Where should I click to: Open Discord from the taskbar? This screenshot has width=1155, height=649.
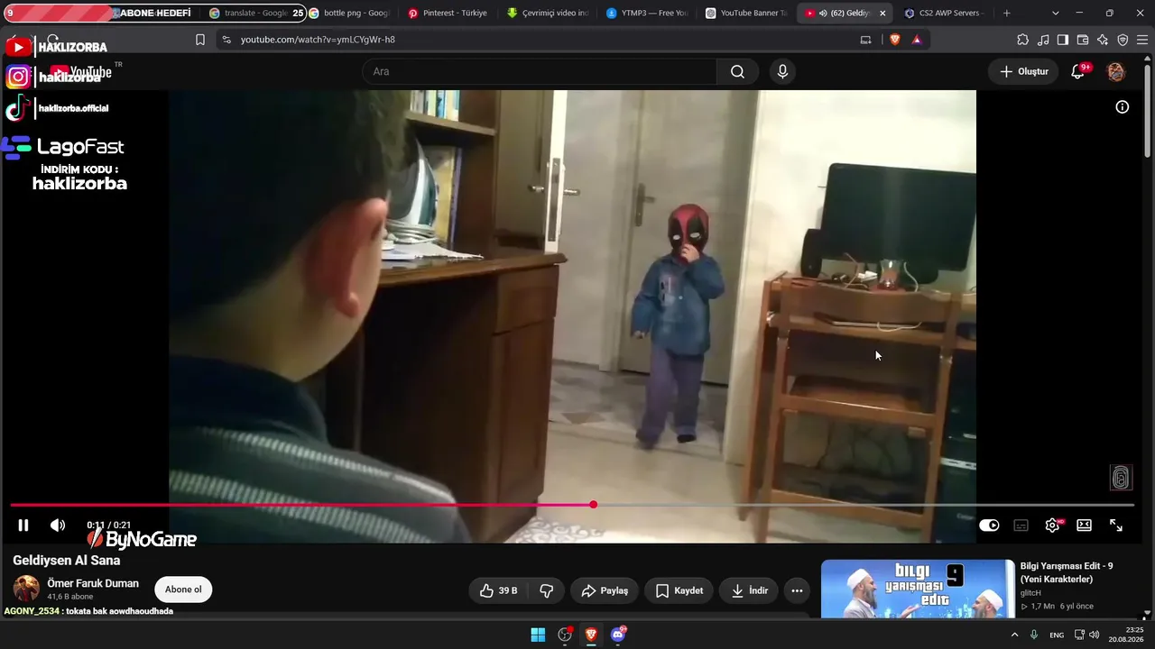pos(618,635)
